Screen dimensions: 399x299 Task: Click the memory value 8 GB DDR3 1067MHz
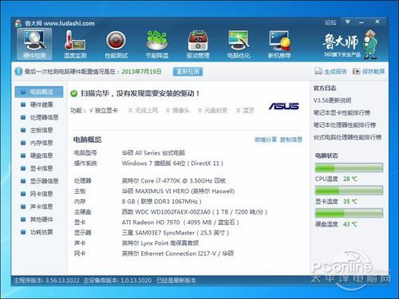[162, 202]
